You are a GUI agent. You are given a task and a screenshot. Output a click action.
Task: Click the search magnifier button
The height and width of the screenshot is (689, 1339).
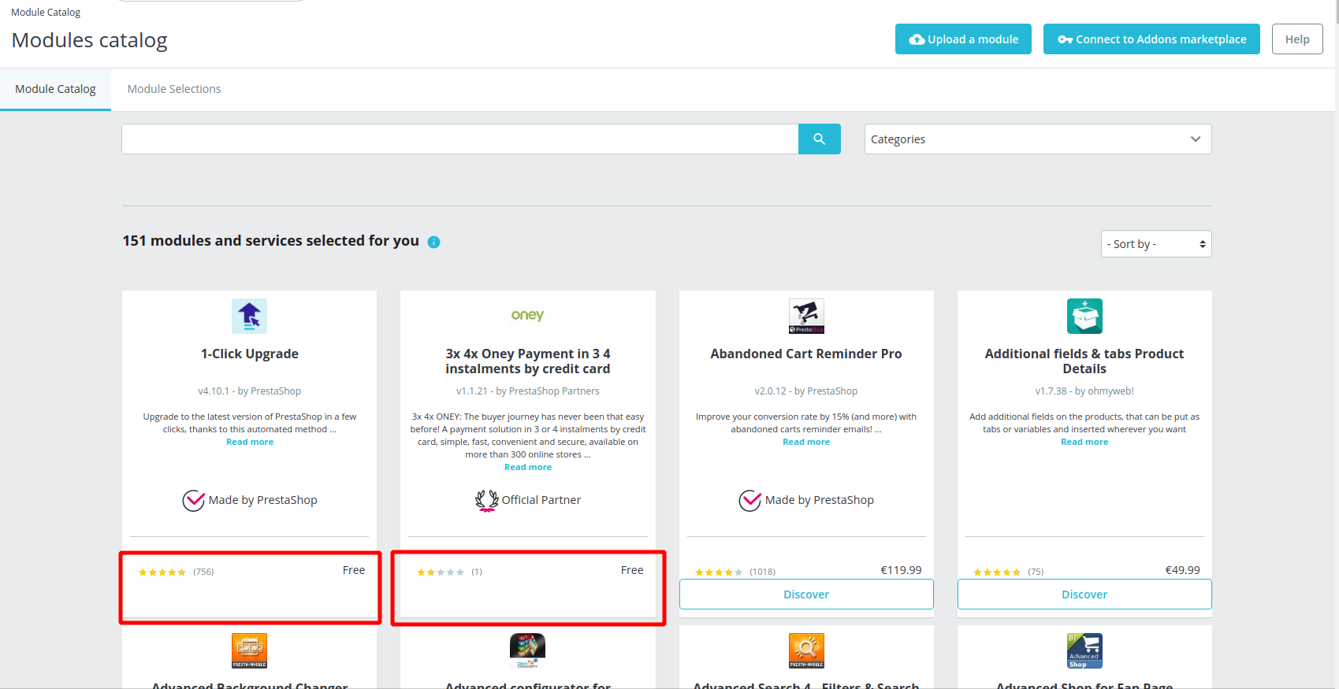[x=820, y=139]
